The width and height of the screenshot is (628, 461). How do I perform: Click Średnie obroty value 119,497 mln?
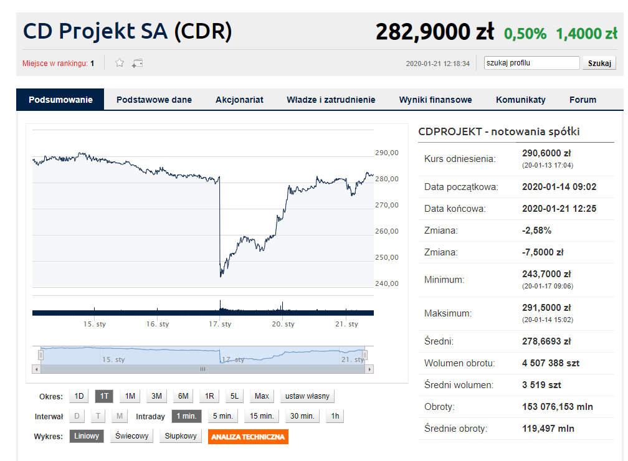pos(548,429)
